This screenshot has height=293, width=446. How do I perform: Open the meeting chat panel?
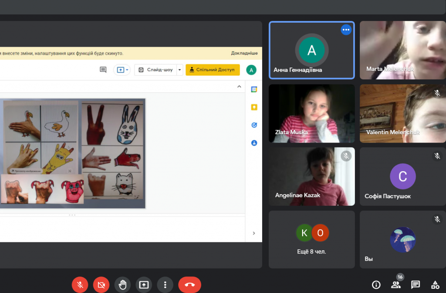click(x=416, y=285)
